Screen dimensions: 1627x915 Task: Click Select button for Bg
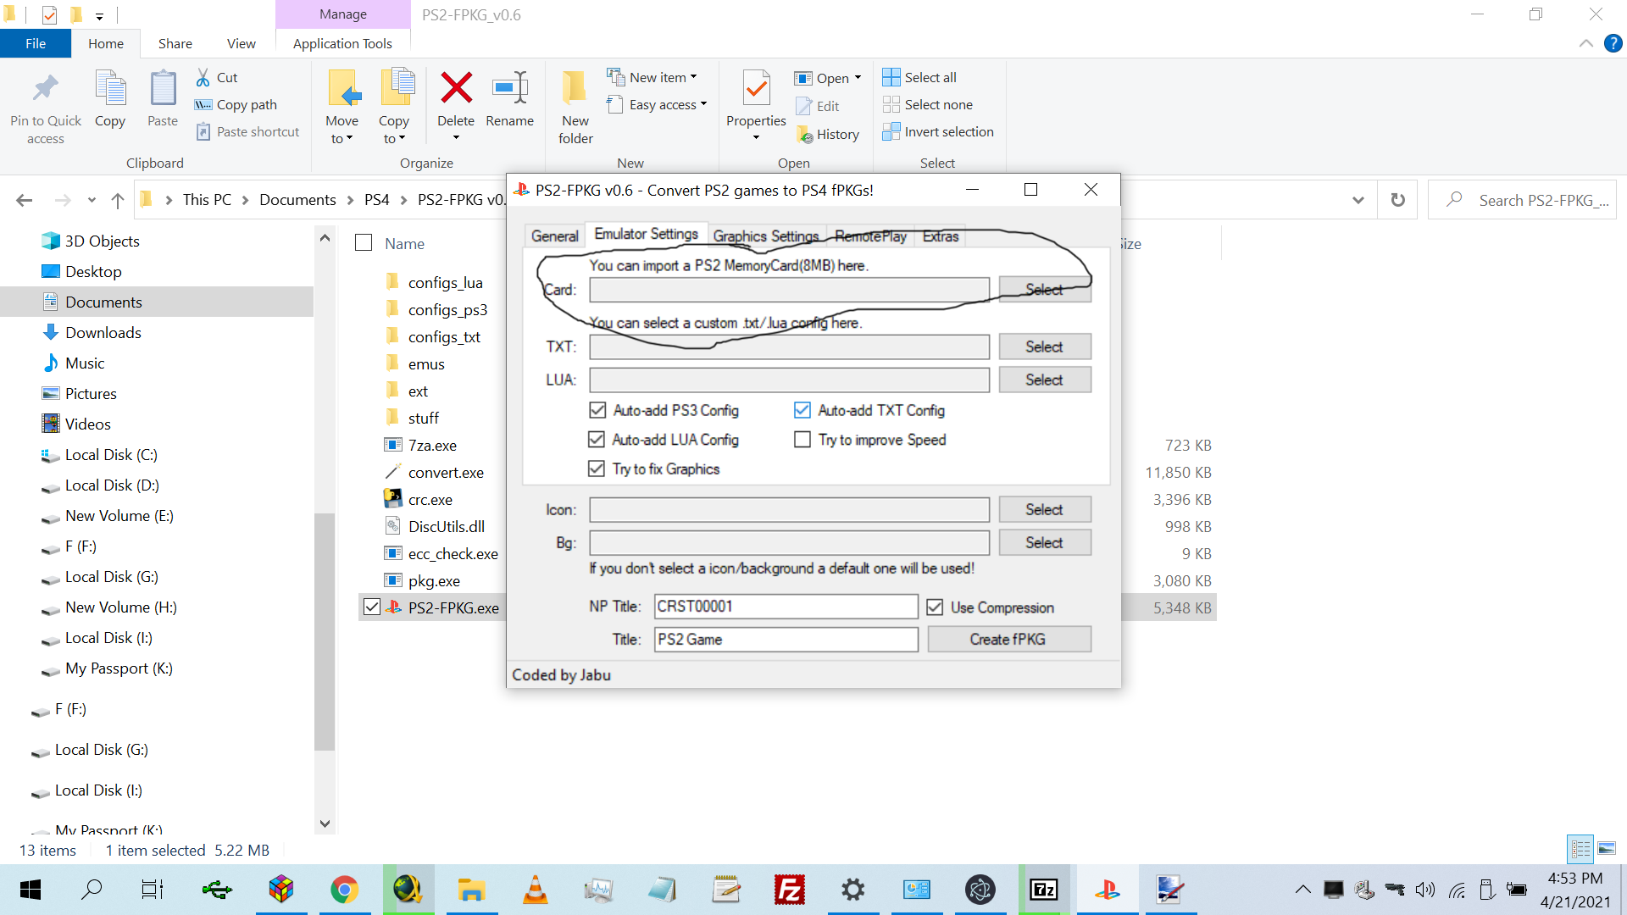click(x=1044, y=542)
